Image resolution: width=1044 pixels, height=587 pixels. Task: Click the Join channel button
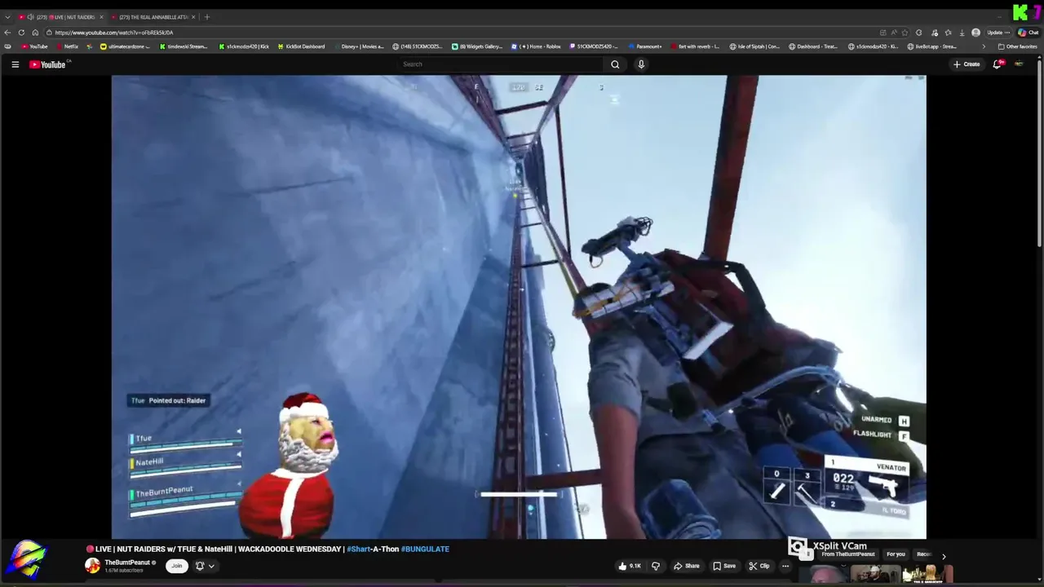[176, 566]
